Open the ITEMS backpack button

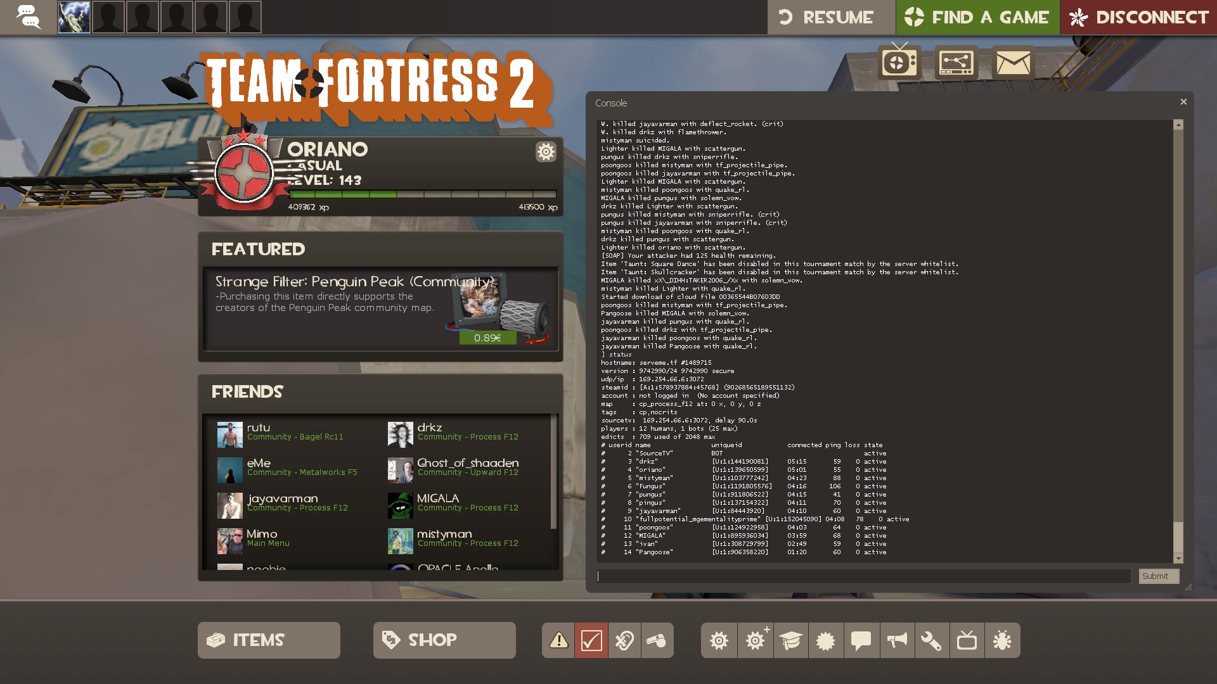click(x=269, y=640)
